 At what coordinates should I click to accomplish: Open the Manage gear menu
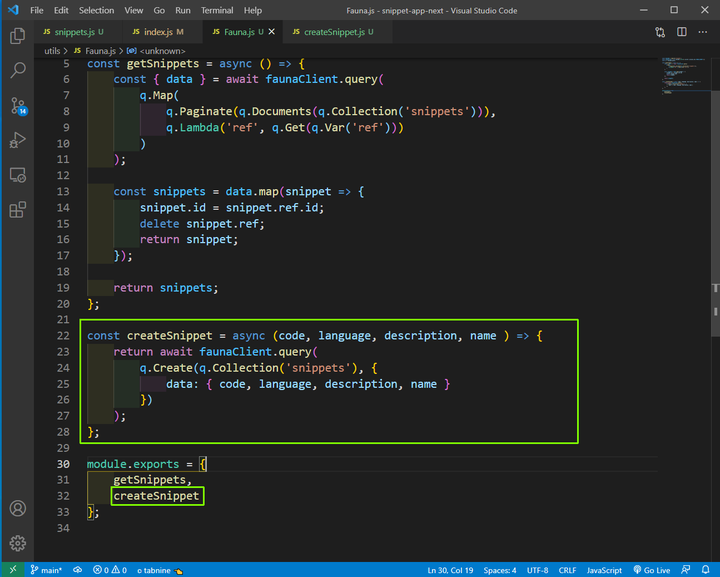(x=18, y=543)
